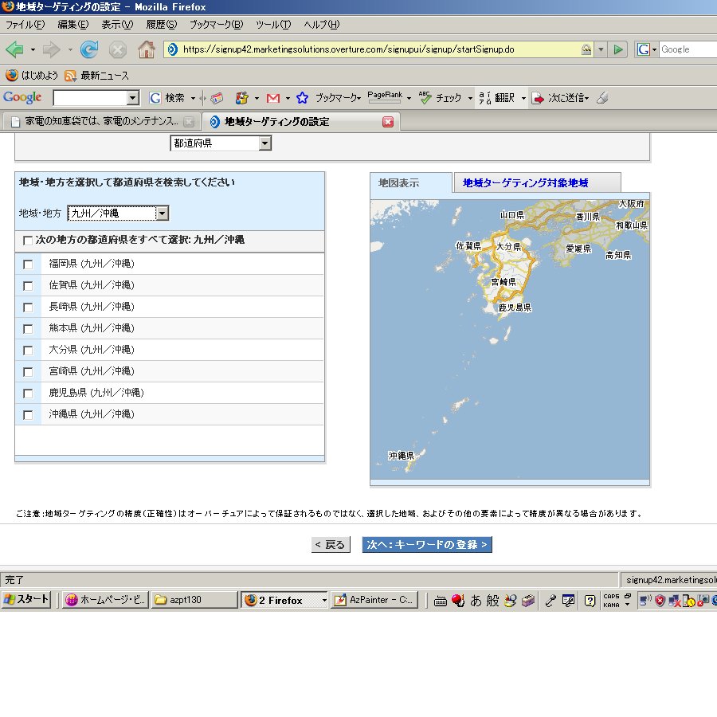Screen dimensions: 717x717
Task: Open the Forward button history dropdown arrow
Action: pos(69,49)
